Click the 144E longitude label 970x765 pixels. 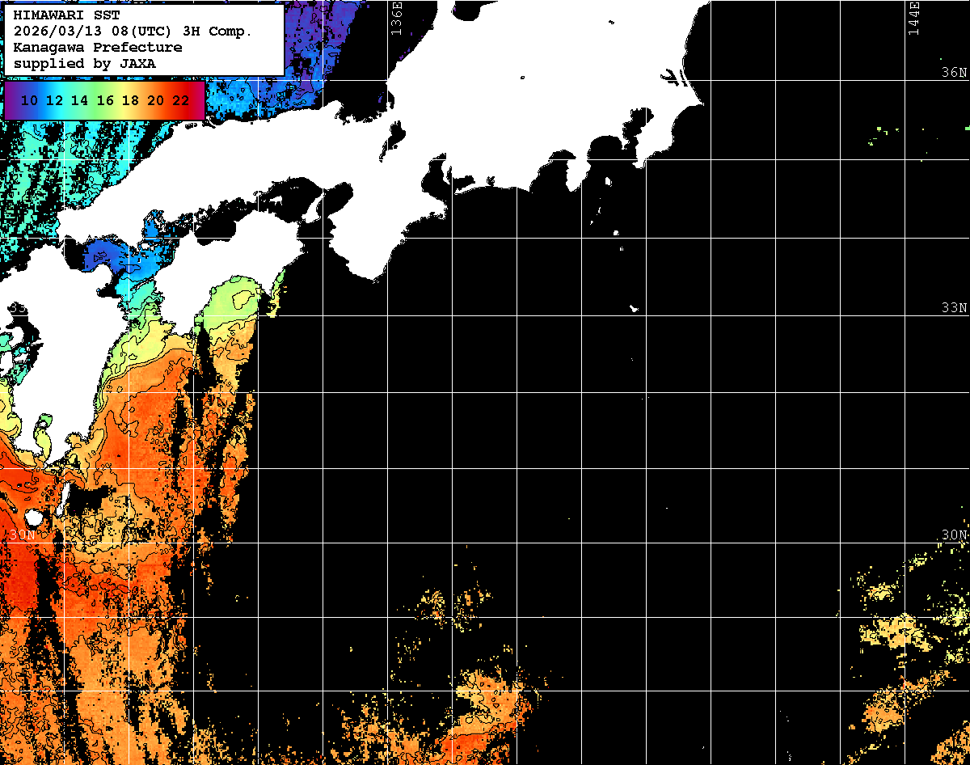click(914, 18)
